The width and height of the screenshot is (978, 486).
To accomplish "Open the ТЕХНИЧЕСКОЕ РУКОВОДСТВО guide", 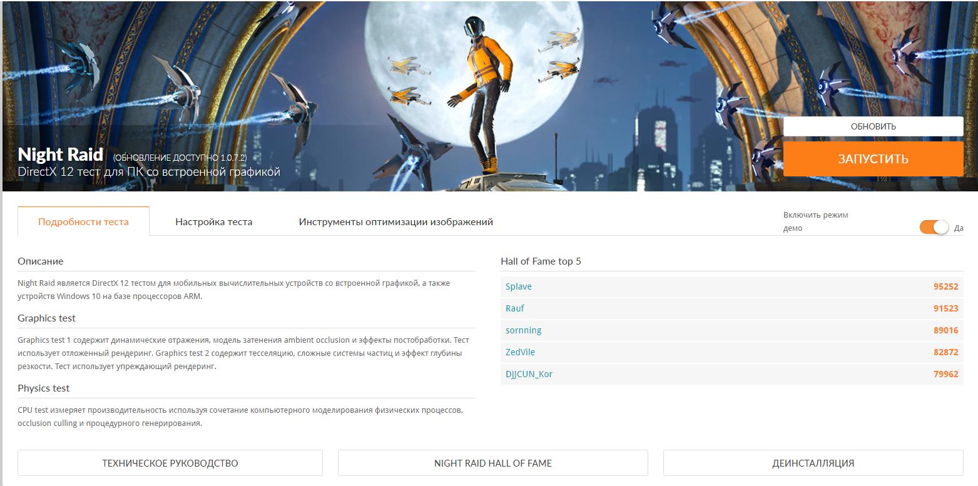I will click(x=170, y=463).
